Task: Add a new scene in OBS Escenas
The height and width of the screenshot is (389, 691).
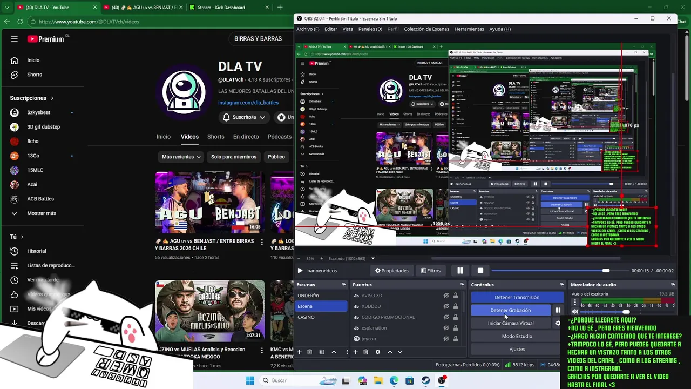Action: pos(300,352)
